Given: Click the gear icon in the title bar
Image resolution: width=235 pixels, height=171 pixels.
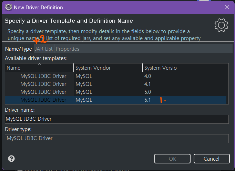Looking at the screenshot, I should point(8,7).
